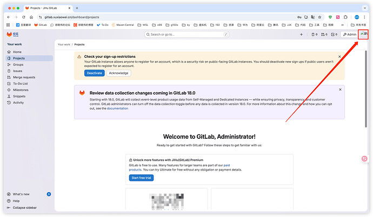This screenshot has height=217, width=373.
Task: Show What's new announcements
Action: click(21, 194)
